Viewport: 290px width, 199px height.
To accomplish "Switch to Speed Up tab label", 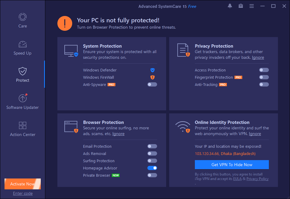I will [x=23, y=53].
